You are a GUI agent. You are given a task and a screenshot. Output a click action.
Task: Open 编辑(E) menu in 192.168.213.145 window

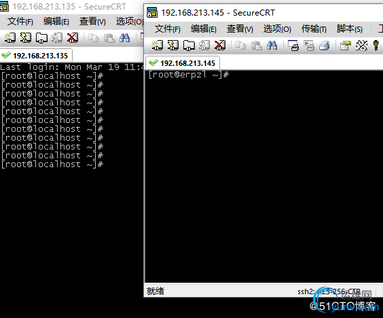(204, 29)
